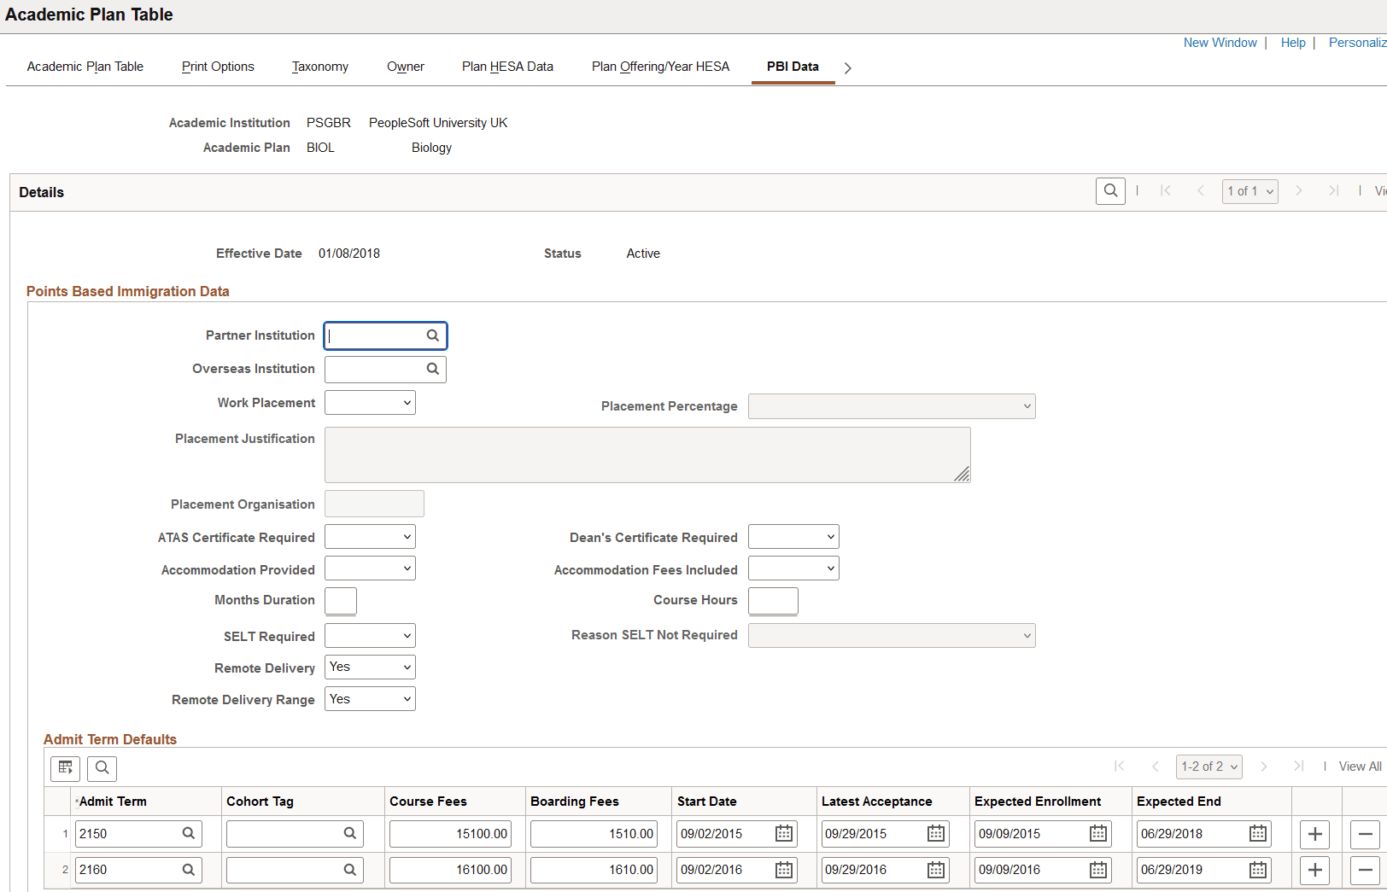Add a row after the first admit term row
Image resolution: width=1387 pixels, height=892 pixels.
(1315, 834)
